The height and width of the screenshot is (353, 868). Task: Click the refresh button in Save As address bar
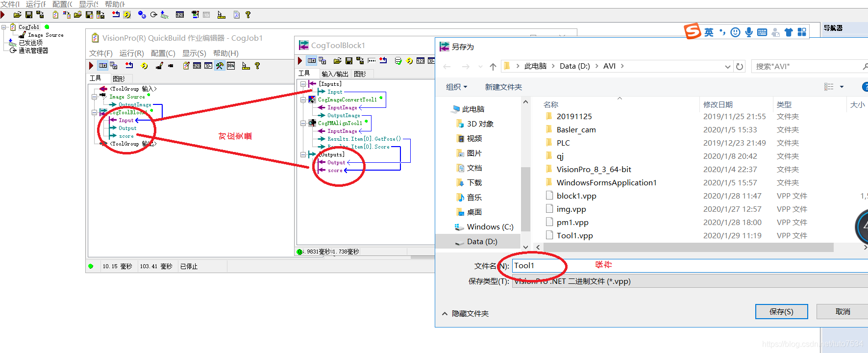pos(740,66)
